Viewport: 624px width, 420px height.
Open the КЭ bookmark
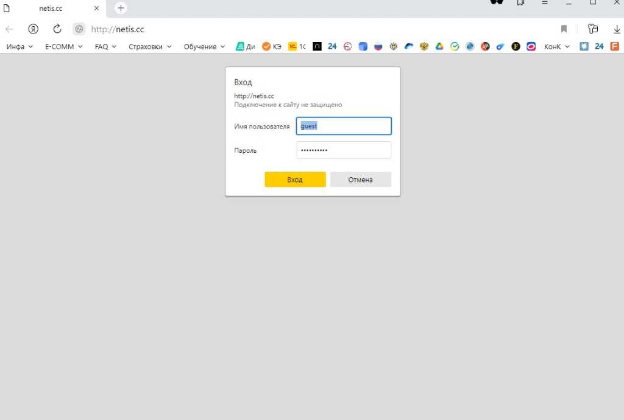click(271, 46)
